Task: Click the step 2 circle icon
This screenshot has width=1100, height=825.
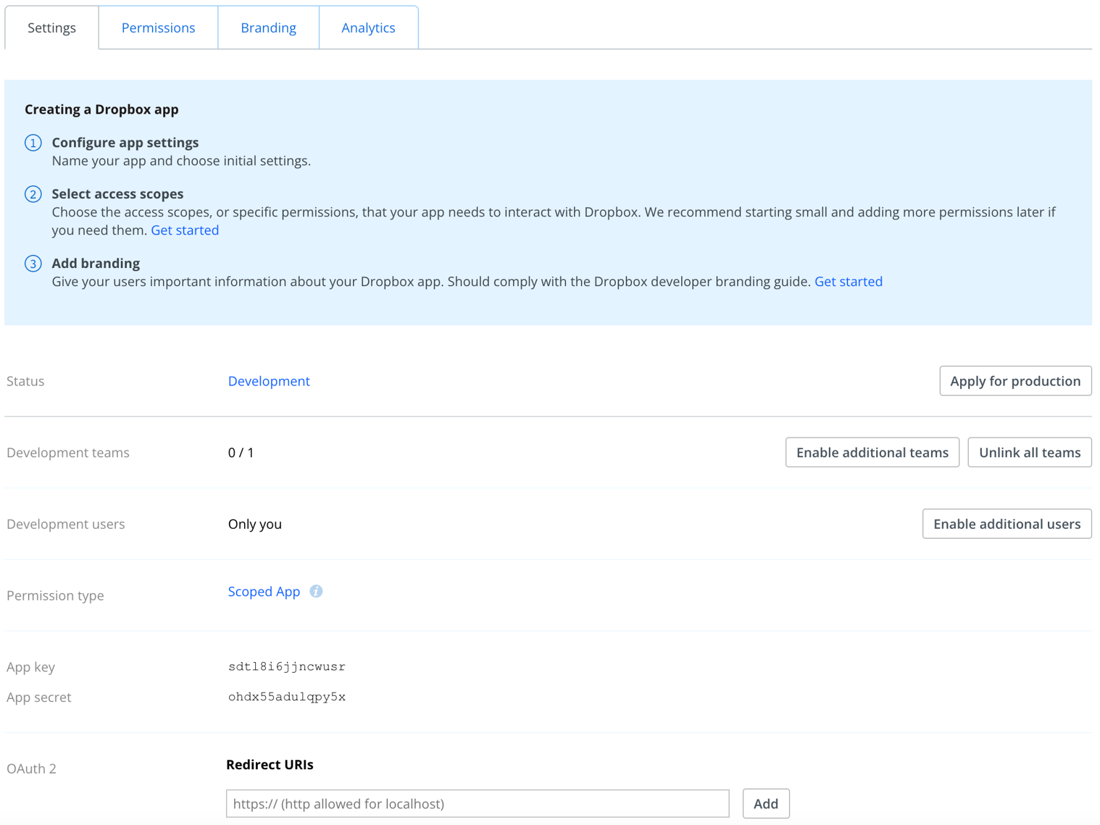Action: click(x=33, y=194)
